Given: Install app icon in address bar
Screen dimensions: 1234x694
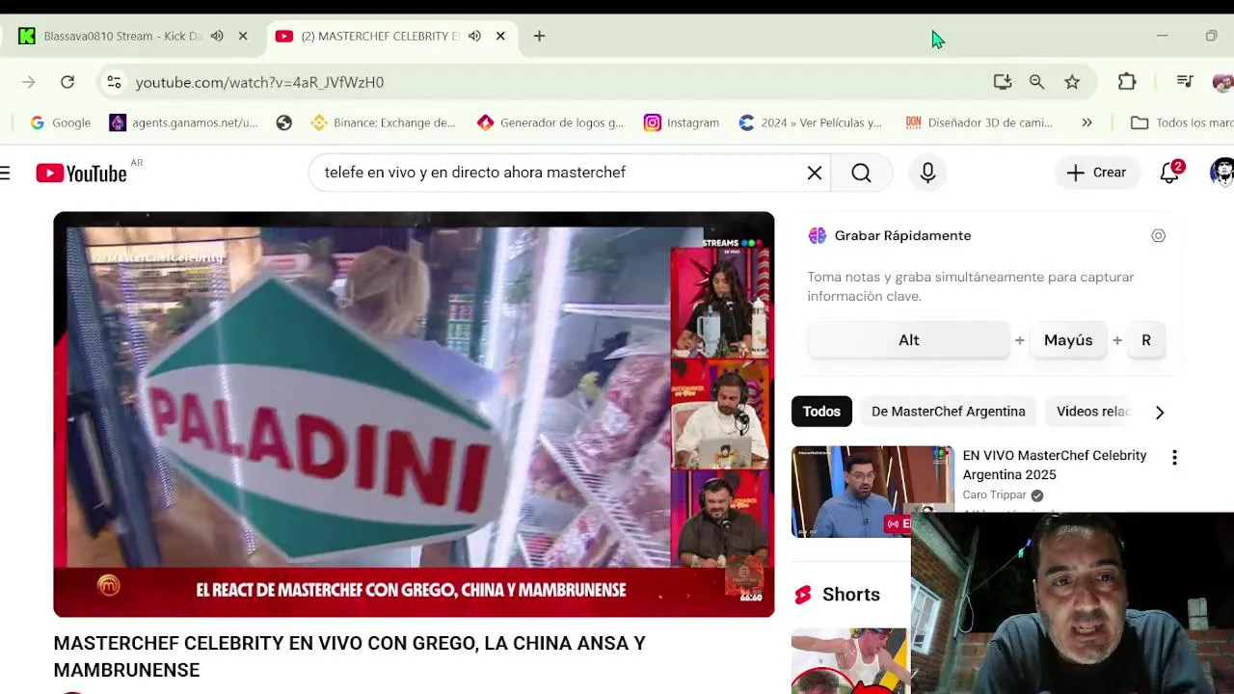Looking at the screenshot, I should point(1003,82).
